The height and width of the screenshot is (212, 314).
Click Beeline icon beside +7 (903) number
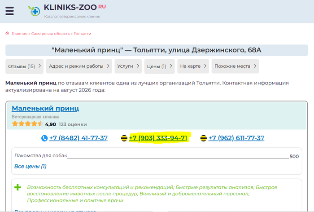click(124, 138)
